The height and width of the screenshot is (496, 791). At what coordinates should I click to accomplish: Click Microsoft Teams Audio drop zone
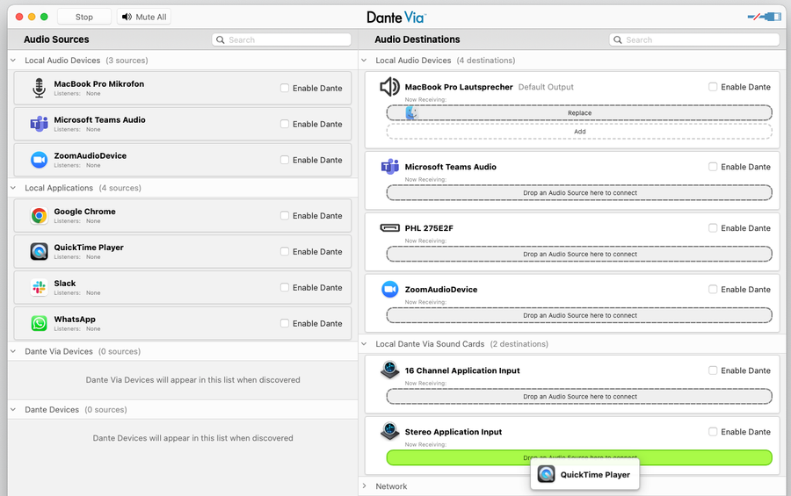(x=579, y=192)
